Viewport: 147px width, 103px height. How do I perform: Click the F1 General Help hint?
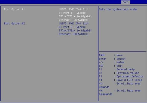point(117,69)
